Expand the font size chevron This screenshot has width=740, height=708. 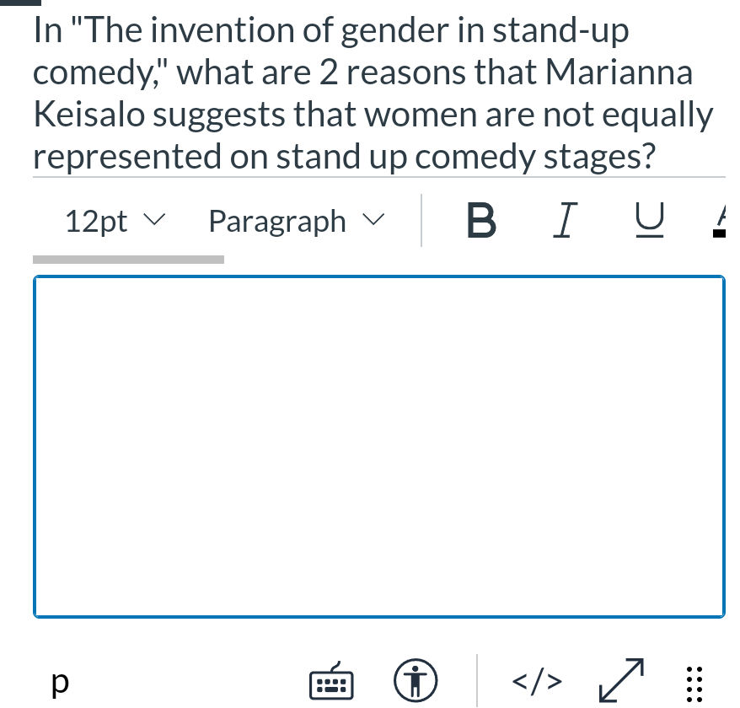[x=154, y=221]
